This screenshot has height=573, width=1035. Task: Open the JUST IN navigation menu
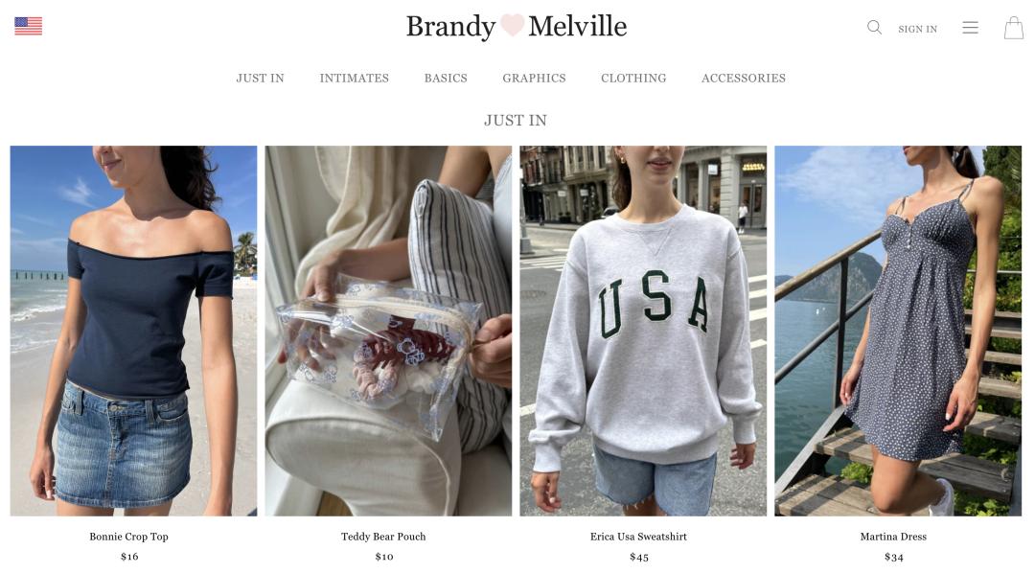(260, 78)
